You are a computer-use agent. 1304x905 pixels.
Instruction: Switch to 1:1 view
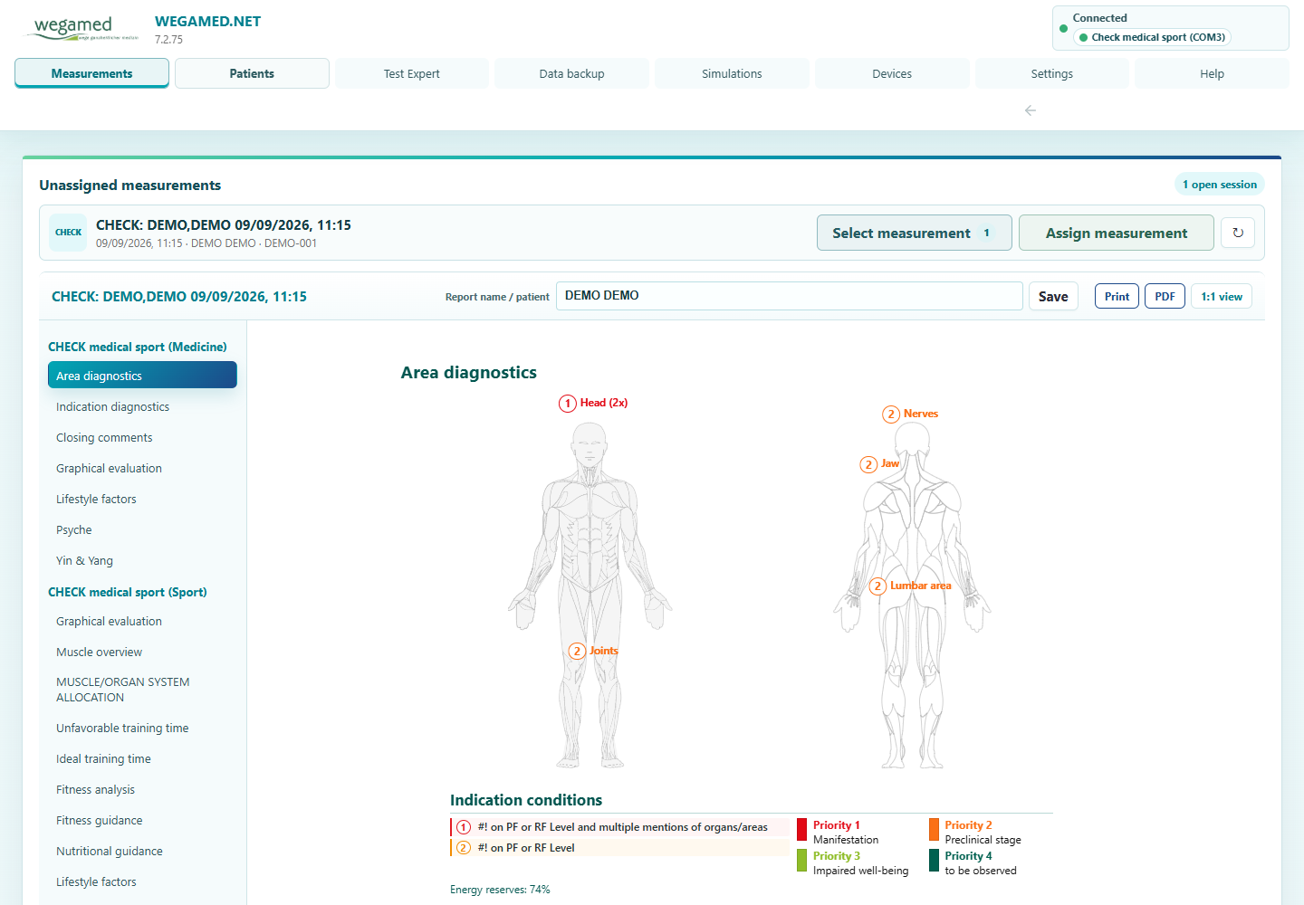coord(1222,296)
